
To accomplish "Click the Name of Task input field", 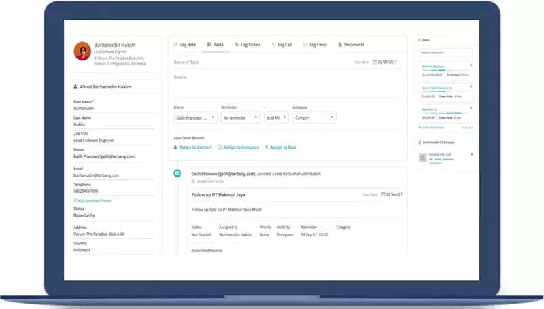I will 258,62.
